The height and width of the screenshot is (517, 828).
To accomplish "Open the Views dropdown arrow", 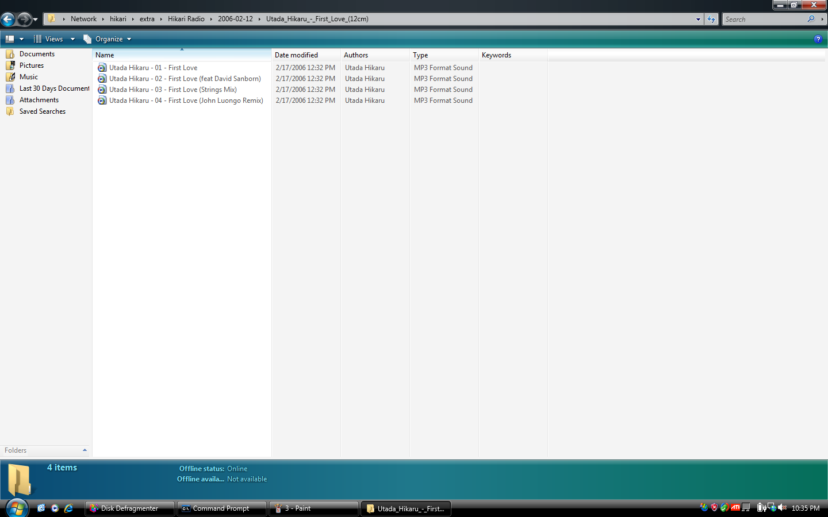I will pos(72,39).
